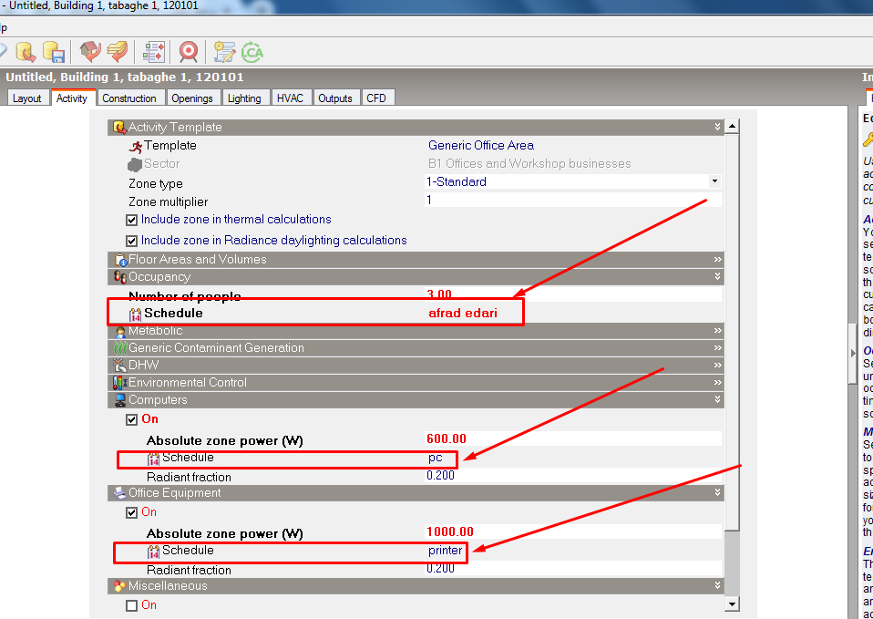Click the Office Equipment printer icon

(x=120, y=493)
